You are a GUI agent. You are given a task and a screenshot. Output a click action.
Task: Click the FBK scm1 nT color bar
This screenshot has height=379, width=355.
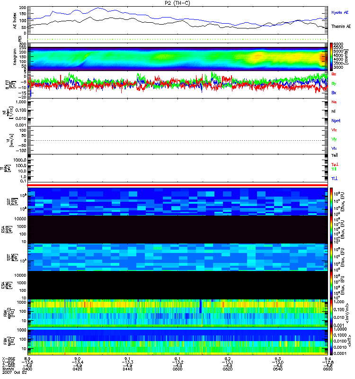coord(331,341)
